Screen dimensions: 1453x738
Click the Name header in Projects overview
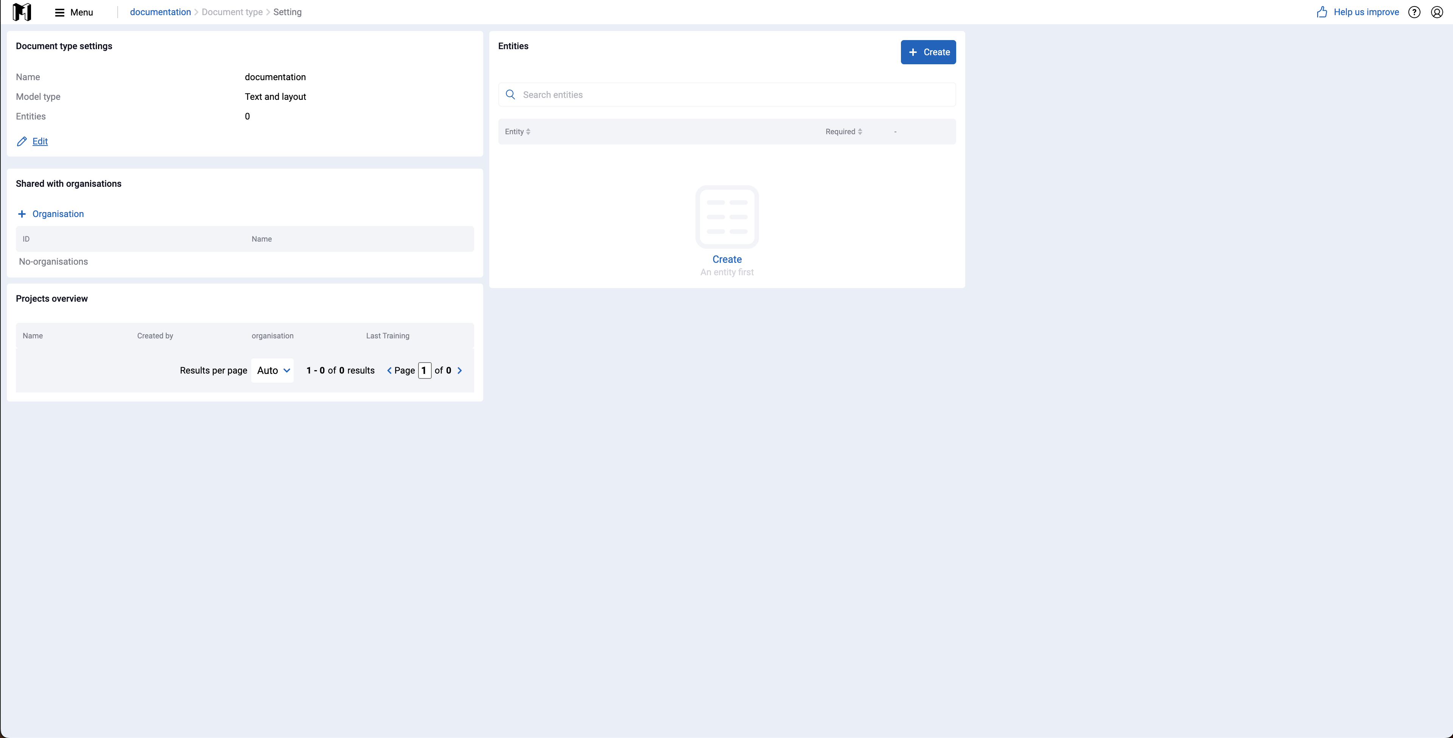[x=33, y=335]
